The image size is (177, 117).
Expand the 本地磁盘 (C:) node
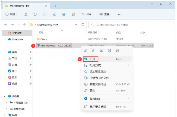(x=6, y=103)
